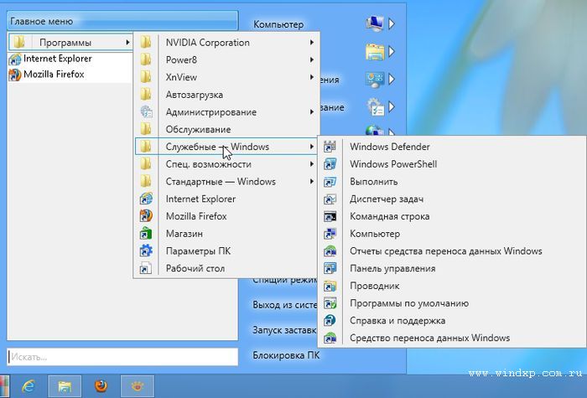
Task: Click the Средство переноса данных Windows icon
Action: click(x=330, y=338)
